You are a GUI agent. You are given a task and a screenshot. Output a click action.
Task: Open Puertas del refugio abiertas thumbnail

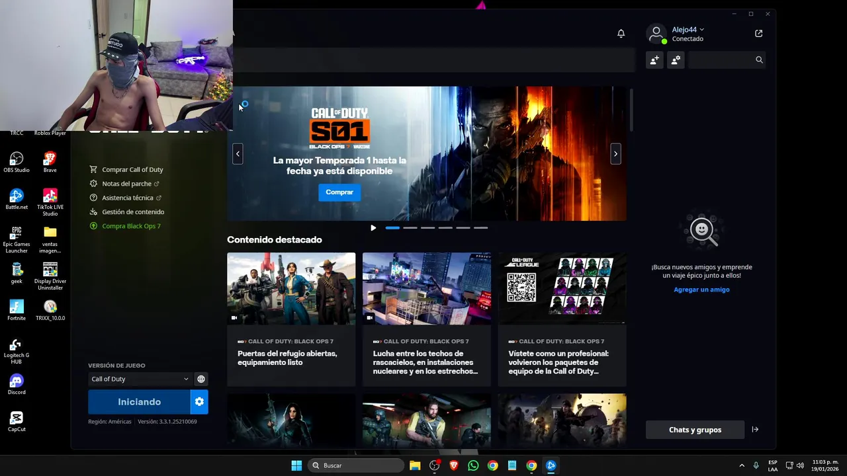click(291, 288)
